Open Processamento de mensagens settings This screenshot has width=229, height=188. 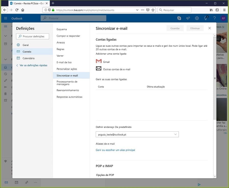(67, 83)
